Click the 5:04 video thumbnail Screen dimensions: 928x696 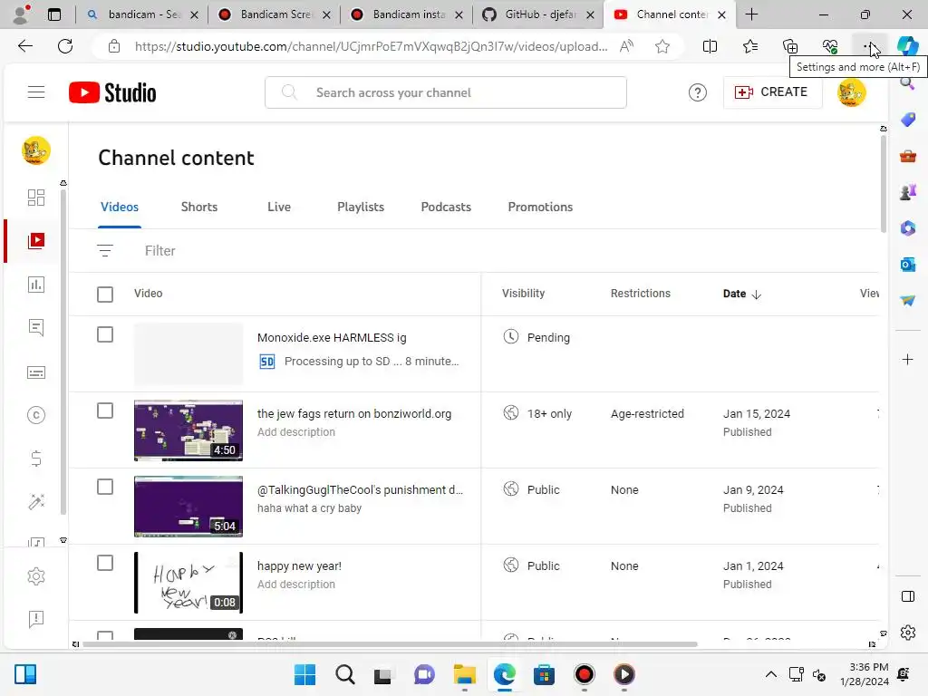tap(188, 507)
